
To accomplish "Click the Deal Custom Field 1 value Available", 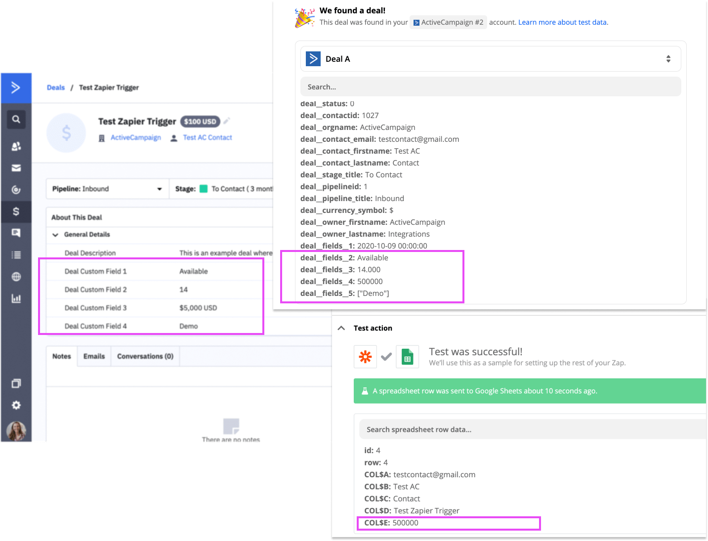I will coord(194,271).
